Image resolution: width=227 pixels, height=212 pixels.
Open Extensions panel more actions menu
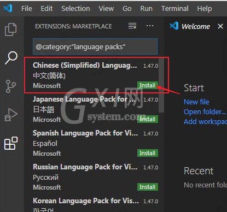150,26
